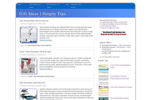The height and width of the screenshot is (100, 151).
Task: Open Top 40 Gadget for Gifts link
Action: [x=110, y=28]
